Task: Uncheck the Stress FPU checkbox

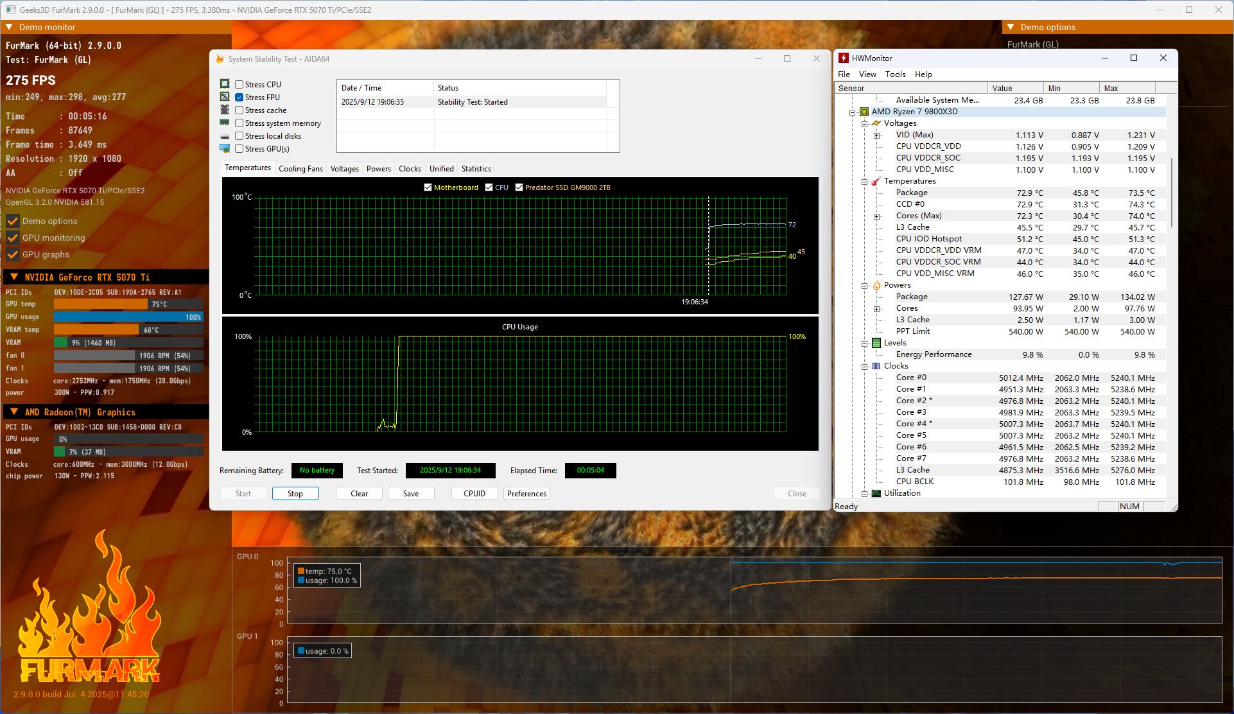Action: pos(239,98)
